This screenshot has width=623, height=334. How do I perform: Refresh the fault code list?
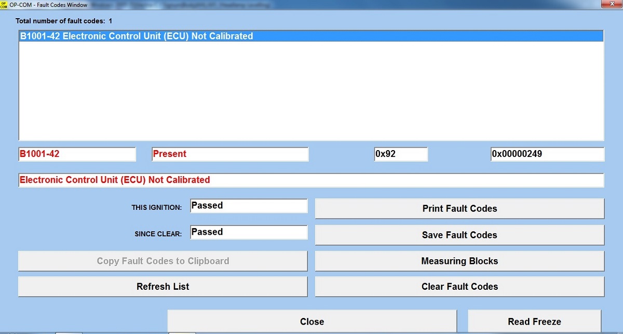click(x=162, y=287)
